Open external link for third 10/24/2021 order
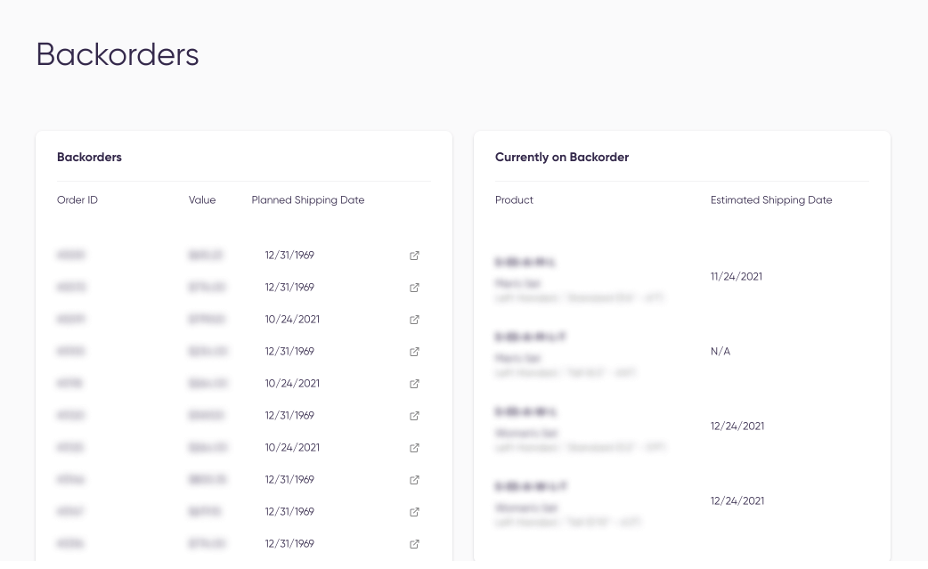 coord(414,448)
